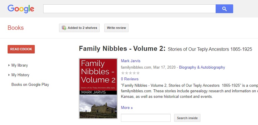The width and height of the screenshot is (258, 125).
Task: Open Biography & Autobiography category link
Action: tap(202, 67)
